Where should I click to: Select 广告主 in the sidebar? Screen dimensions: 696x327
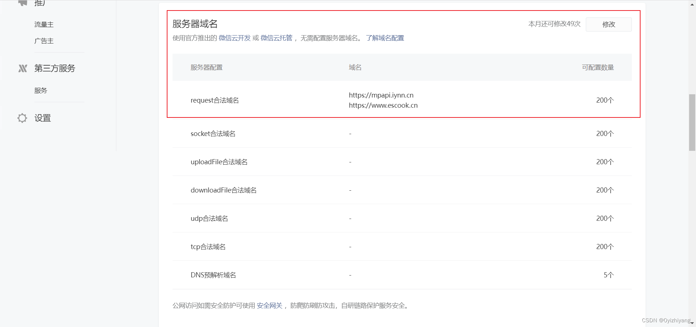coord(44,41)
